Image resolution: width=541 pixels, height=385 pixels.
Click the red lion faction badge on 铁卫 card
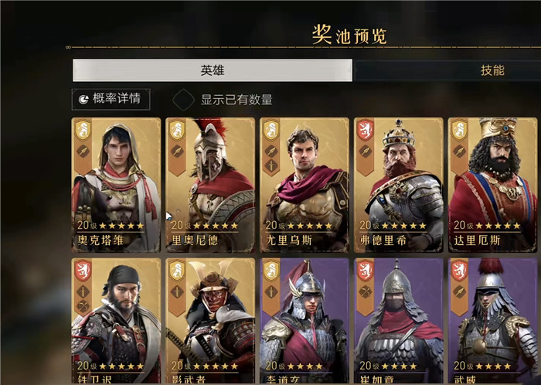click(x=83, y=271)
